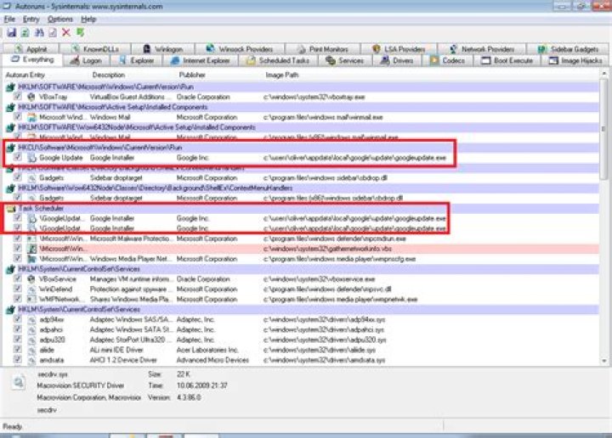Click the registry icon beside HKLM CurrentVersion\Run
The height and width of the screenshot is (438, 612).
coord(11,87)
